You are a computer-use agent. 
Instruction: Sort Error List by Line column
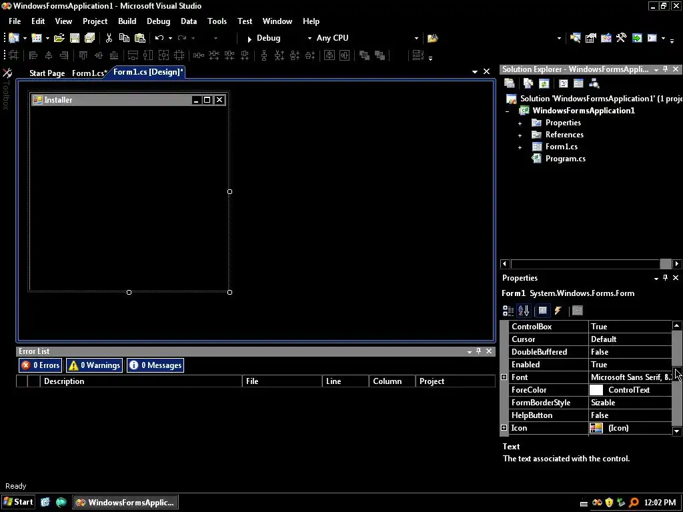pyautogui.click(x=346, y=381)
